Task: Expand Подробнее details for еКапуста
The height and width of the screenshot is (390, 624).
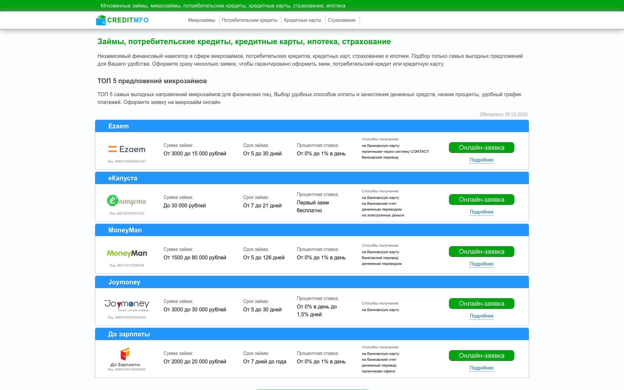Action: tap(481, 212)
